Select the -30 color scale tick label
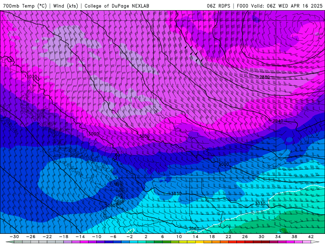325x244 pixels. pos(14,237)
